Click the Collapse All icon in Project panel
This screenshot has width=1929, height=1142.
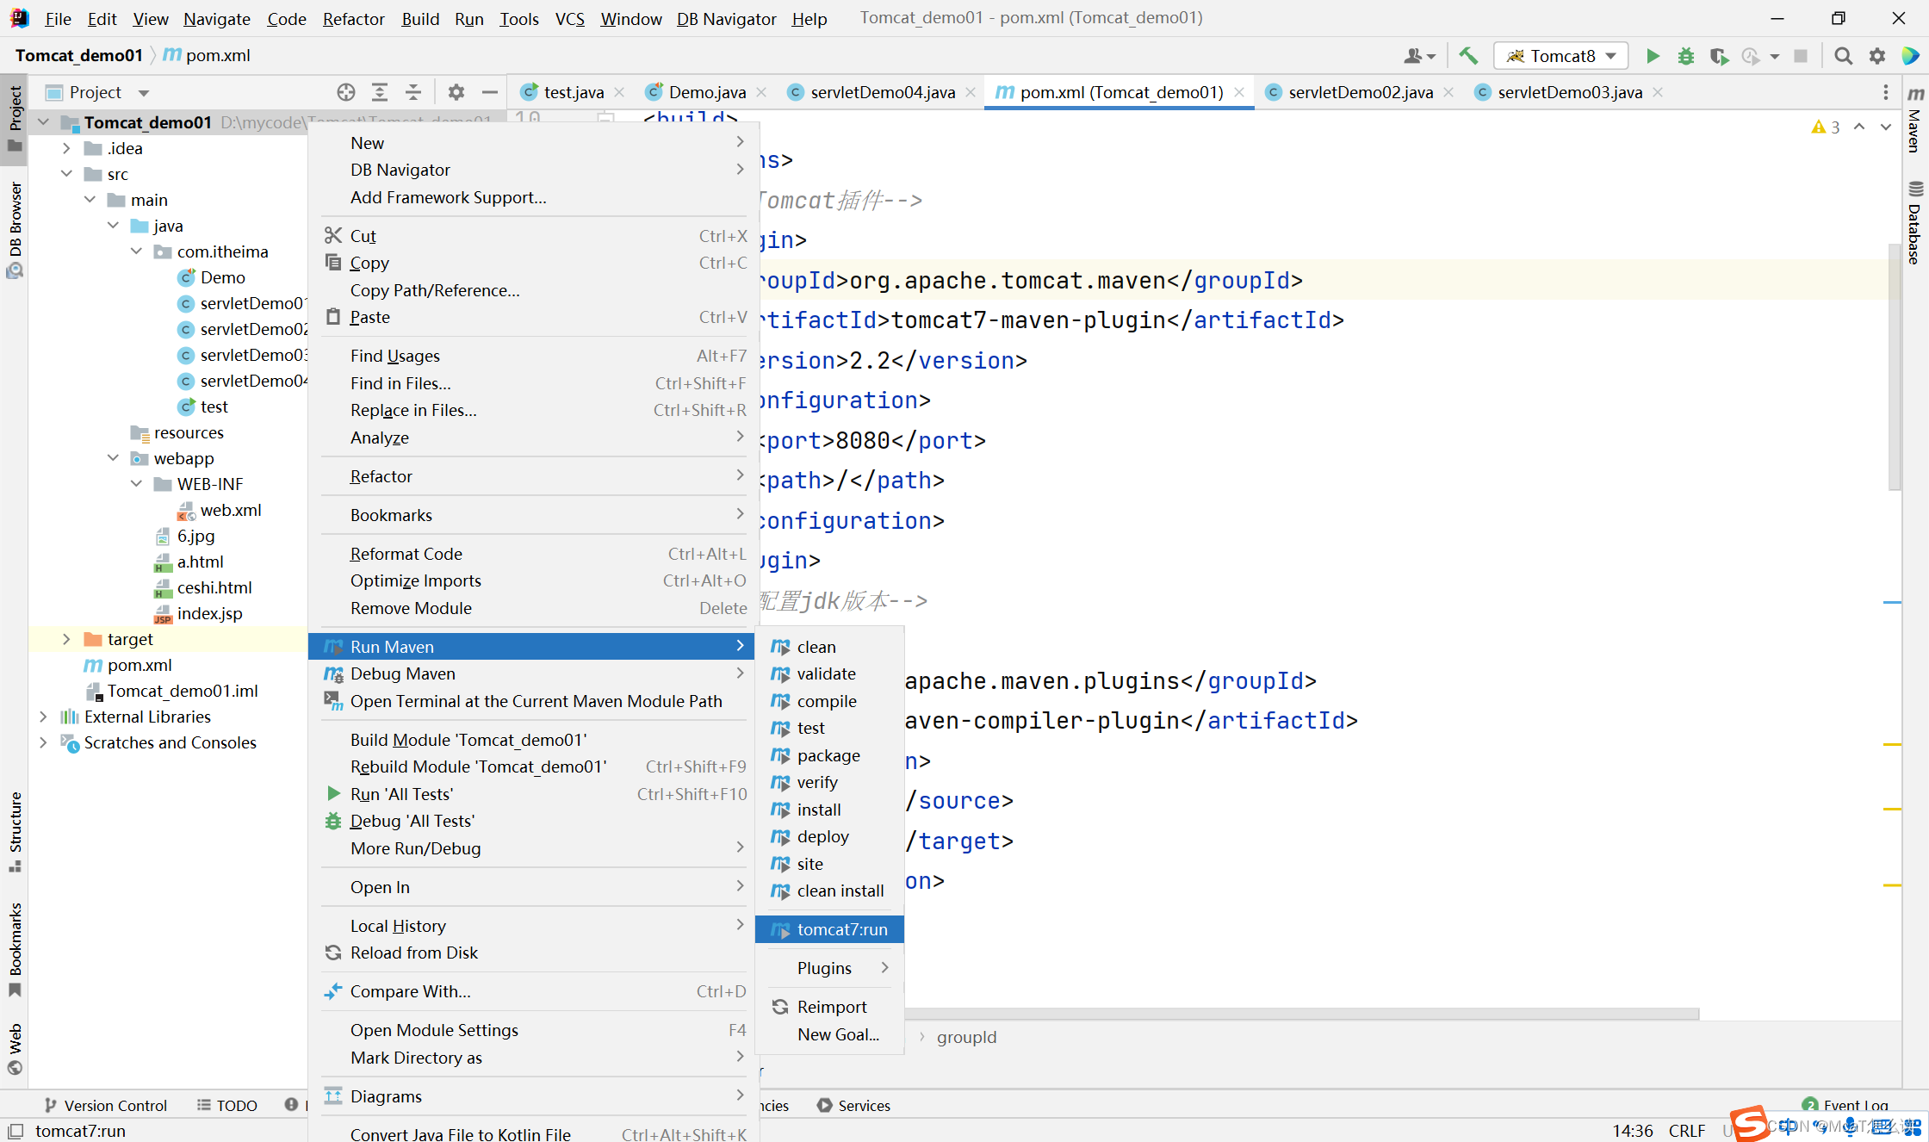coord(413,92)
